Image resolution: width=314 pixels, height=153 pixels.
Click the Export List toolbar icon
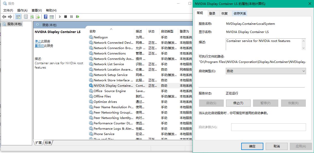[x=38, y=17]
